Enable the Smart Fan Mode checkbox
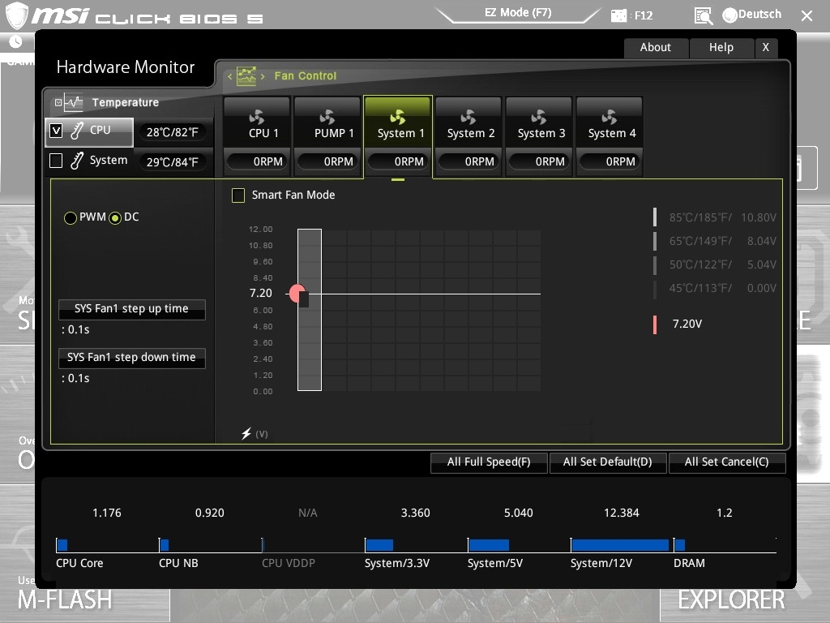 pyautogui.click(x=238, y=195)
